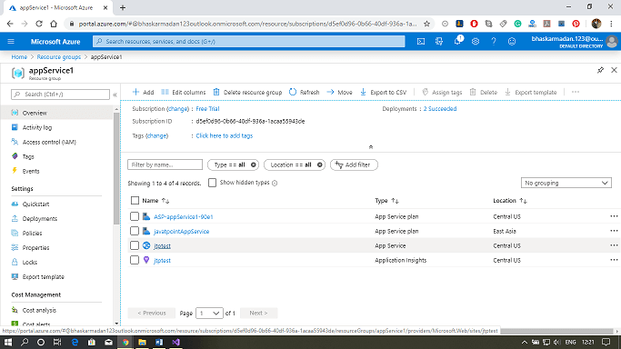This screenshot has height=349, width=621.
Task: Click the Filter by name field
Action: [165, 165]
